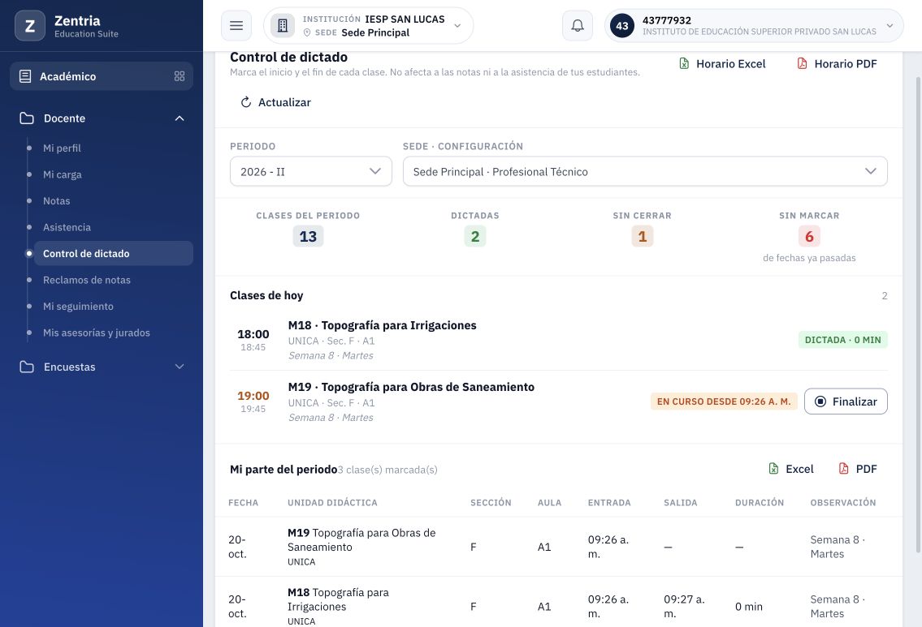The image size is (922, 627).
Task: Open the notifications bell
Action: tap(578, 26)
